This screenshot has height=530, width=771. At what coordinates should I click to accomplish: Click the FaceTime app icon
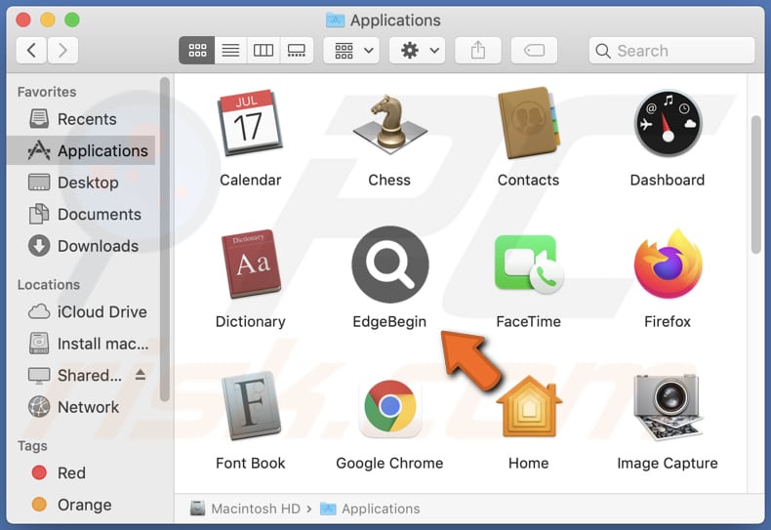coord(529,265)
